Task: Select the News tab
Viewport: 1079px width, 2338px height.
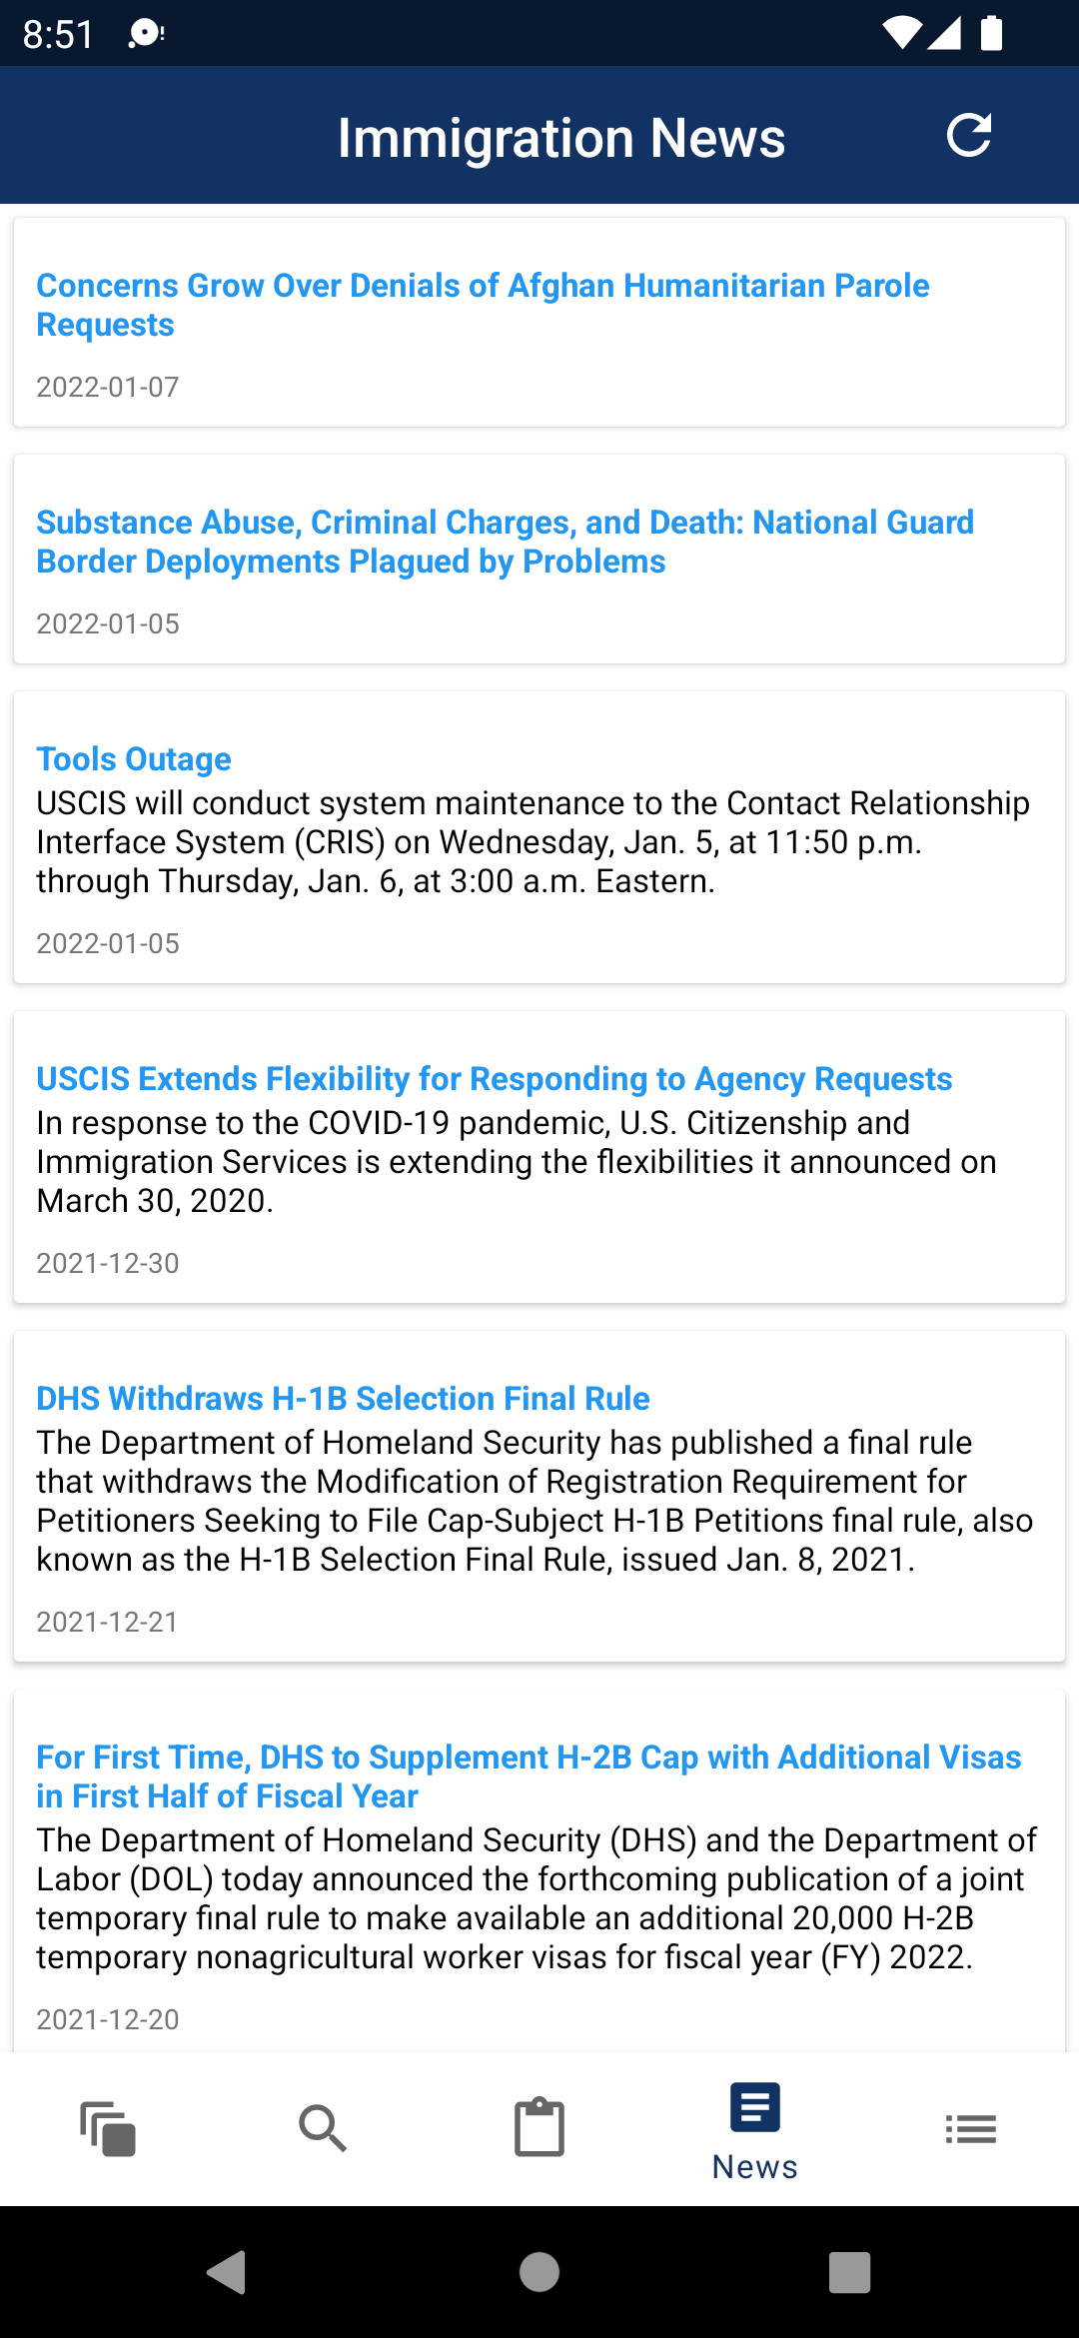Action: coord(755,2131)
